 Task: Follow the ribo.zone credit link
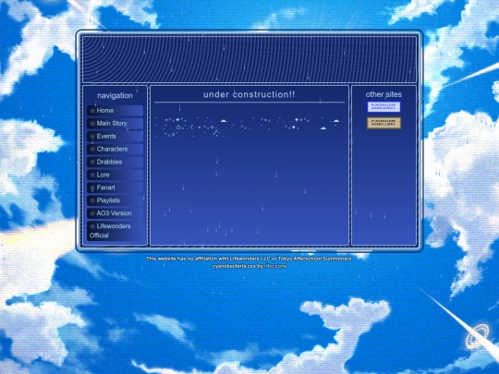275,266
